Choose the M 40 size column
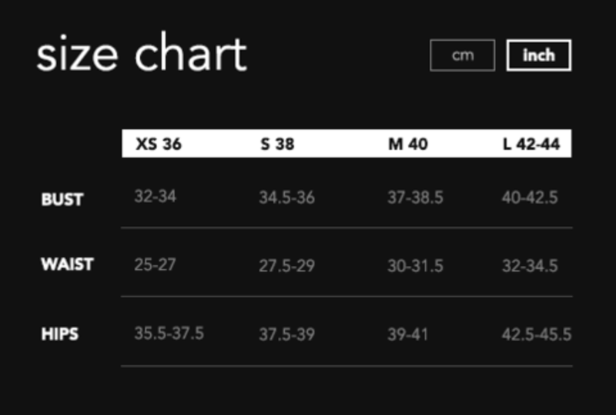Screen dimensions: 616x415 (408, 144)
